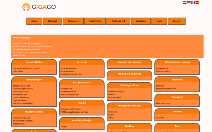Open Praxis link
This screenshot has height=132, width=212.
click(111, 118)
